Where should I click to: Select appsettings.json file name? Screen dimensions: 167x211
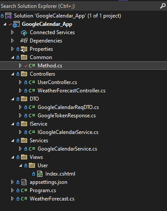[49, 182]
